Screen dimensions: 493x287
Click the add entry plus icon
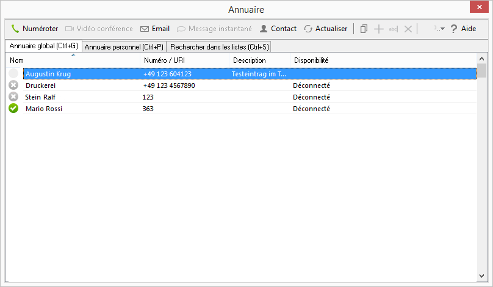tap(379, 29)
